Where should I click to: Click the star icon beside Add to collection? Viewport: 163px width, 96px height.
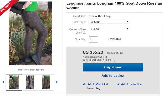tap(118, 84)
